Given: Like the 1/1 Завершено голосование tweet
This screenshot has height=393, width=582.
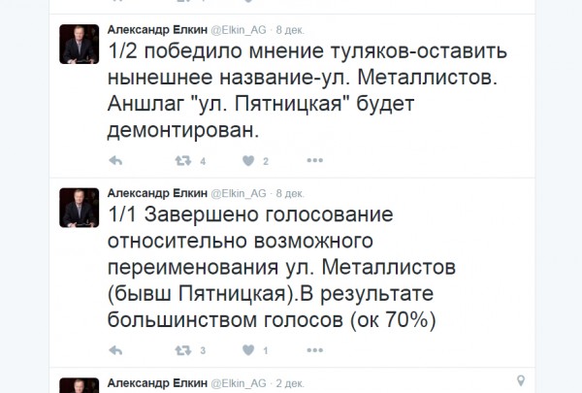Looking at the screenshot, I should (248, 349).
